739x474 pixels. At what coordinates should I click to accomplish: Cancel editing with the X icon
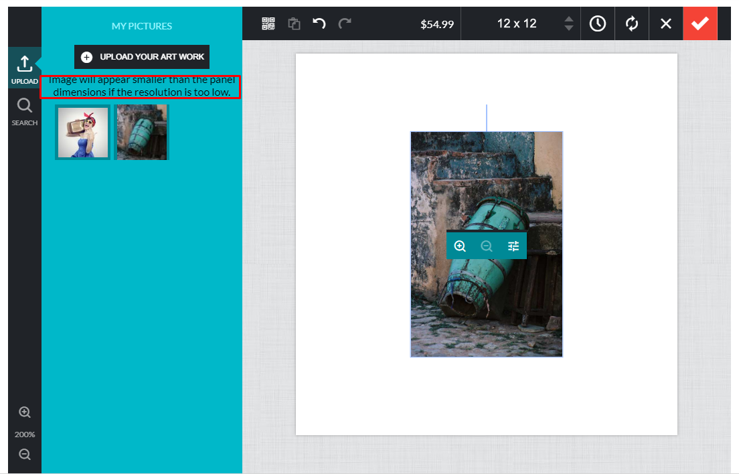click(x=666, y=23)
